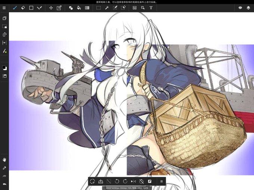Select the Move tool
This screenshot has width=254, height=190.
click(x=51, y=8)
